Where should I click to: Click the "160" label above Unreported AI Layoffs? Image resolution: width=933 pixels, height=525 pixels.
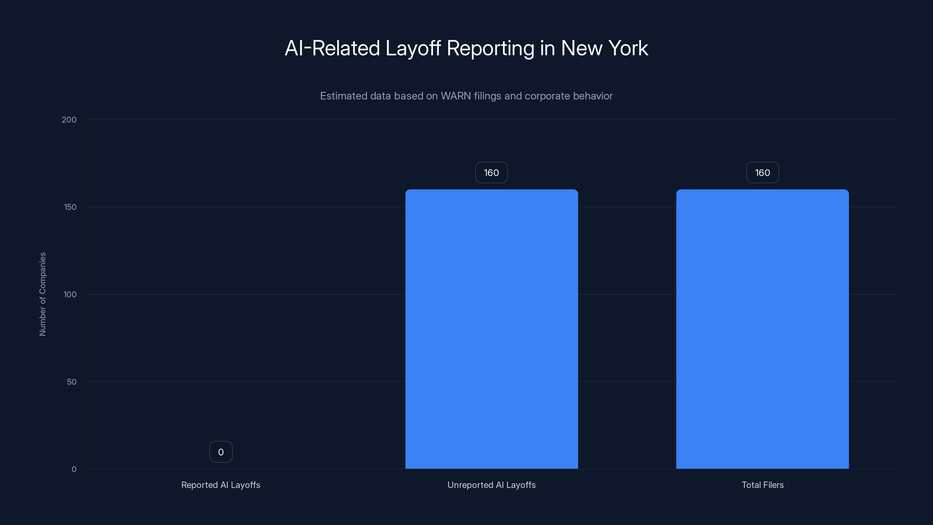pyautogui.click(x=491, y=172)
